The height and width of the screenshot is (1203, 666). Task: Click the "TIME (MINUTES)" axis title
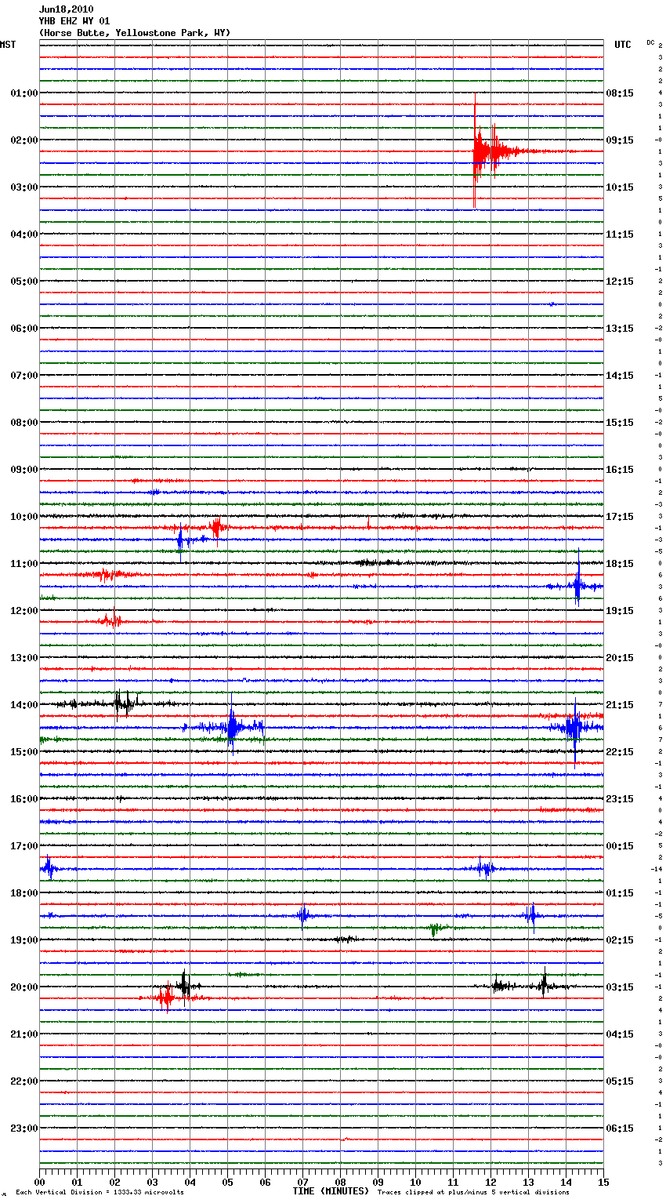pos(331,1191)
